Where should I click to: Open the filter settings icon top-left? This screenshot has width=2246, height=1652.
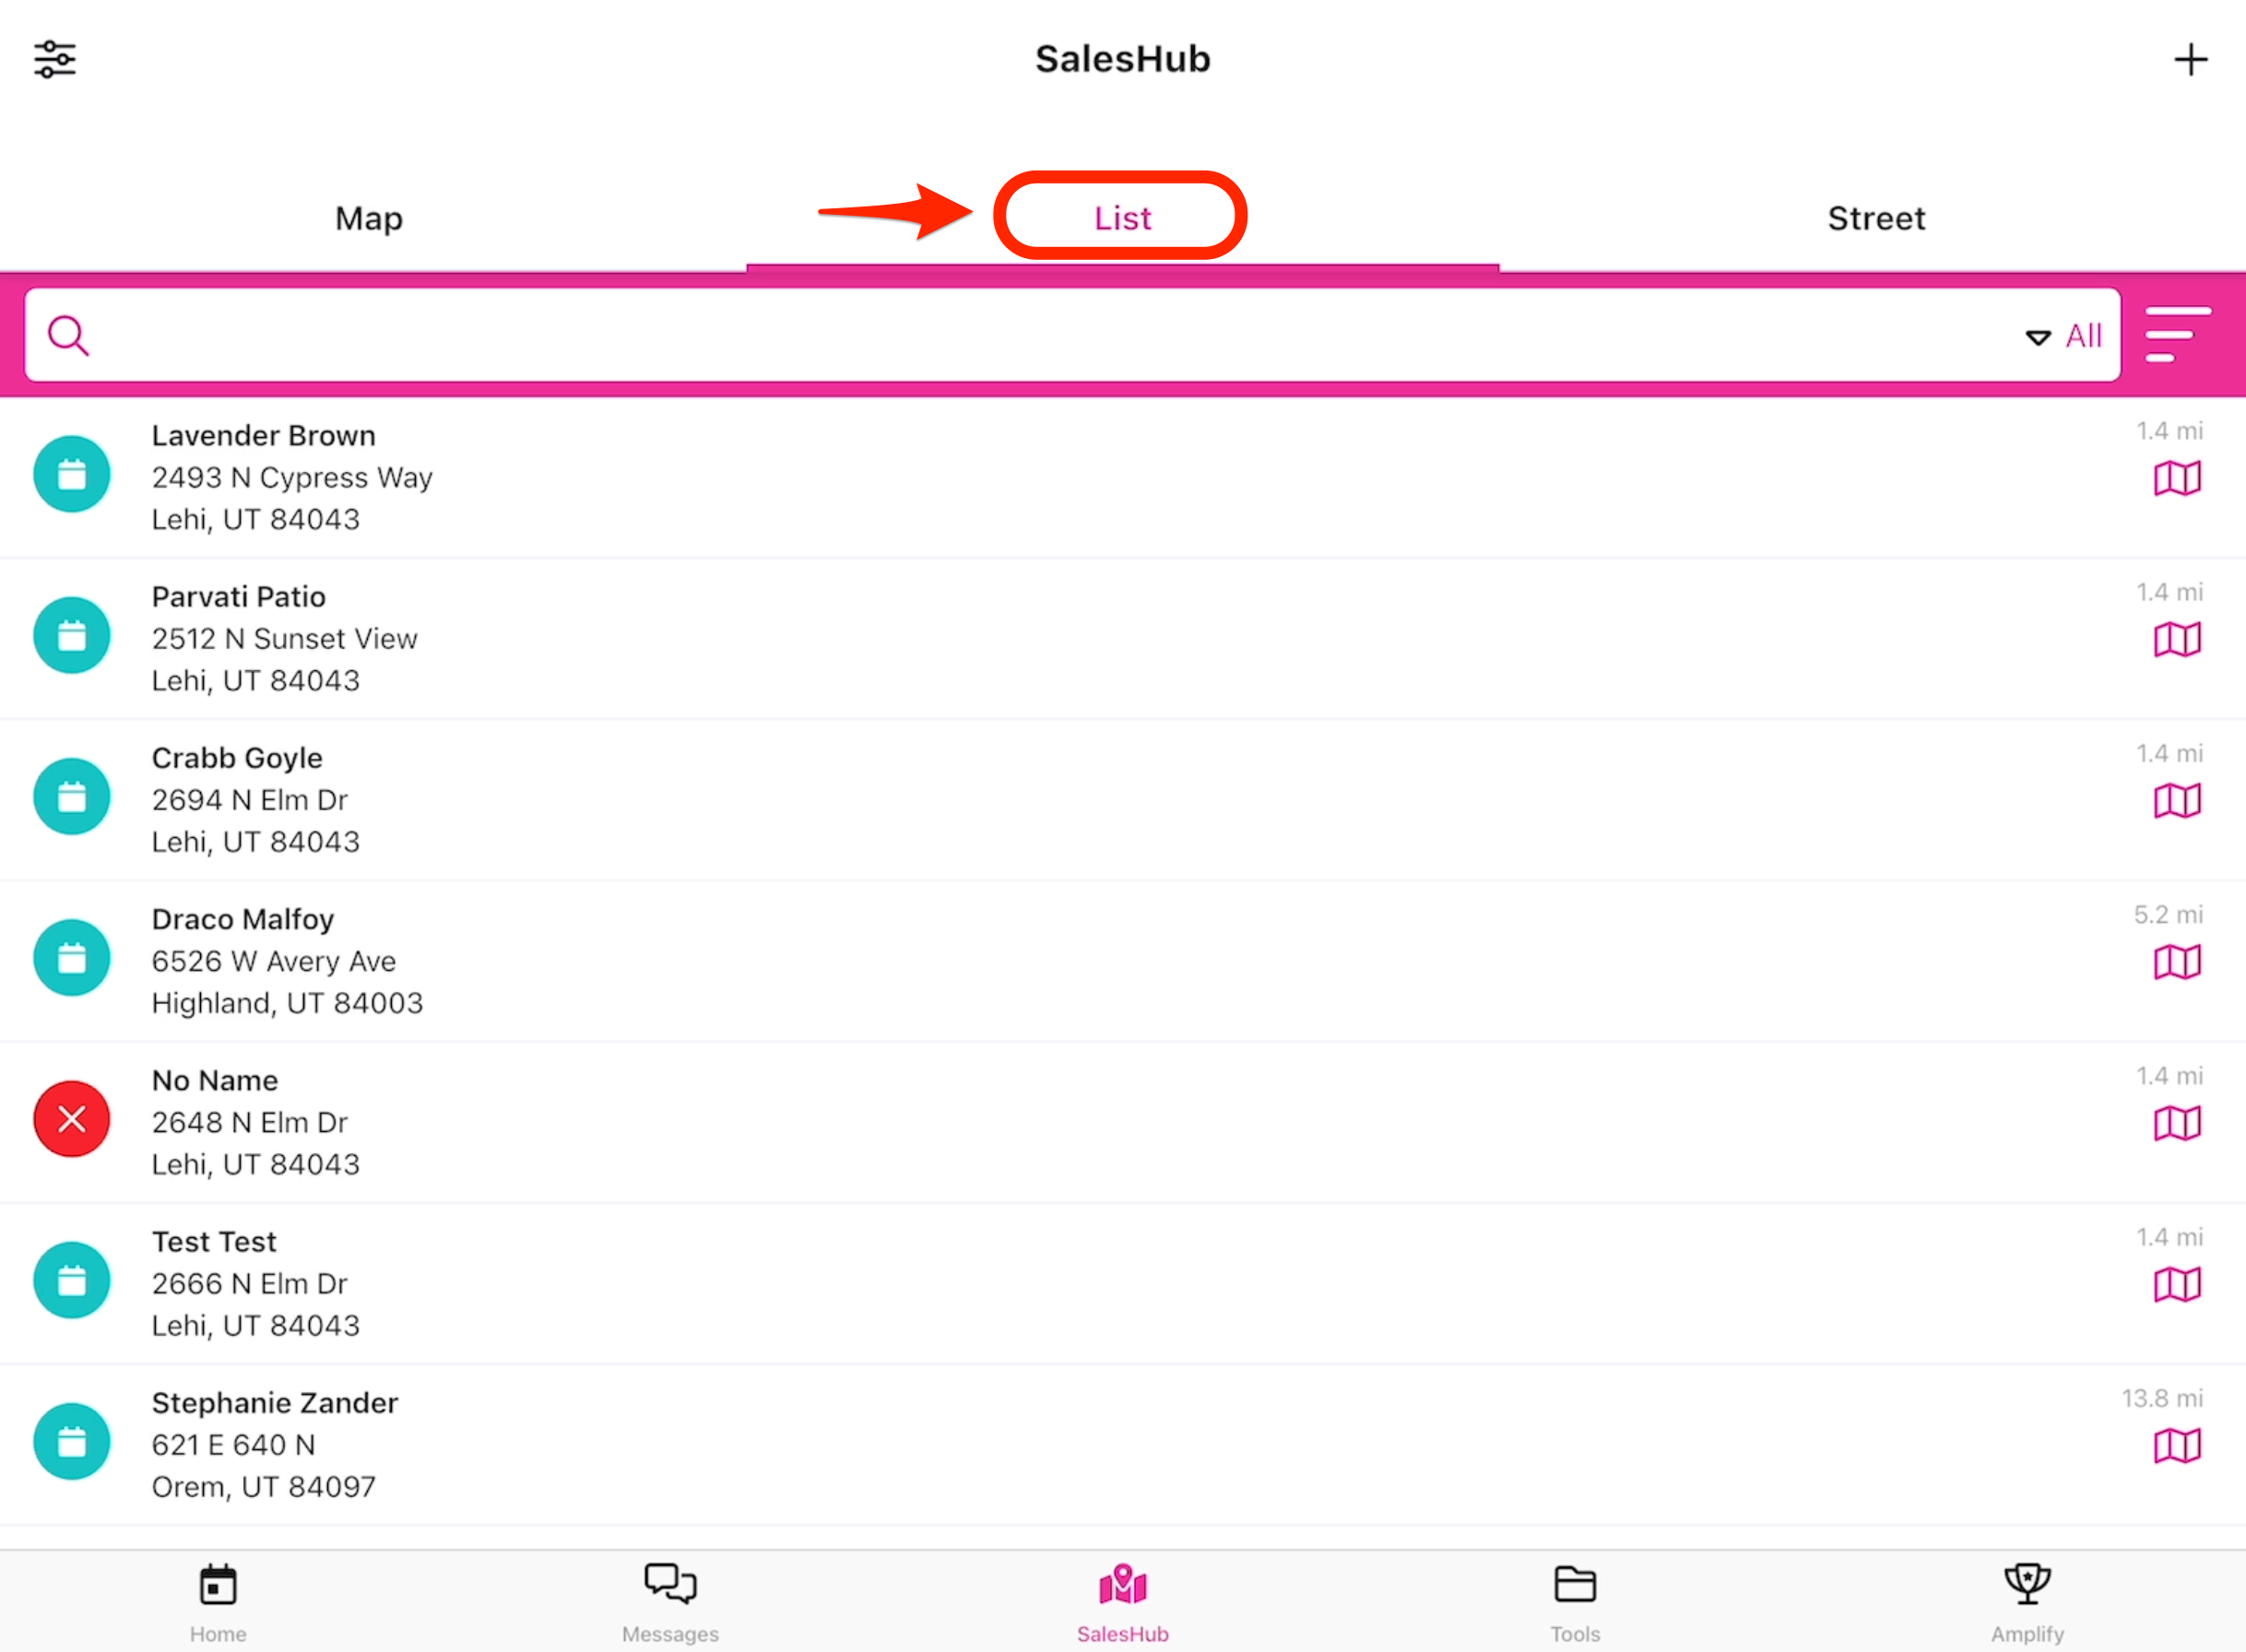(55, 58)
